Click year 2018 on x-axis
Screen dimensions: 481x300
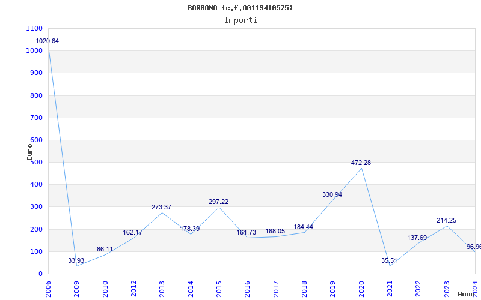304,289
